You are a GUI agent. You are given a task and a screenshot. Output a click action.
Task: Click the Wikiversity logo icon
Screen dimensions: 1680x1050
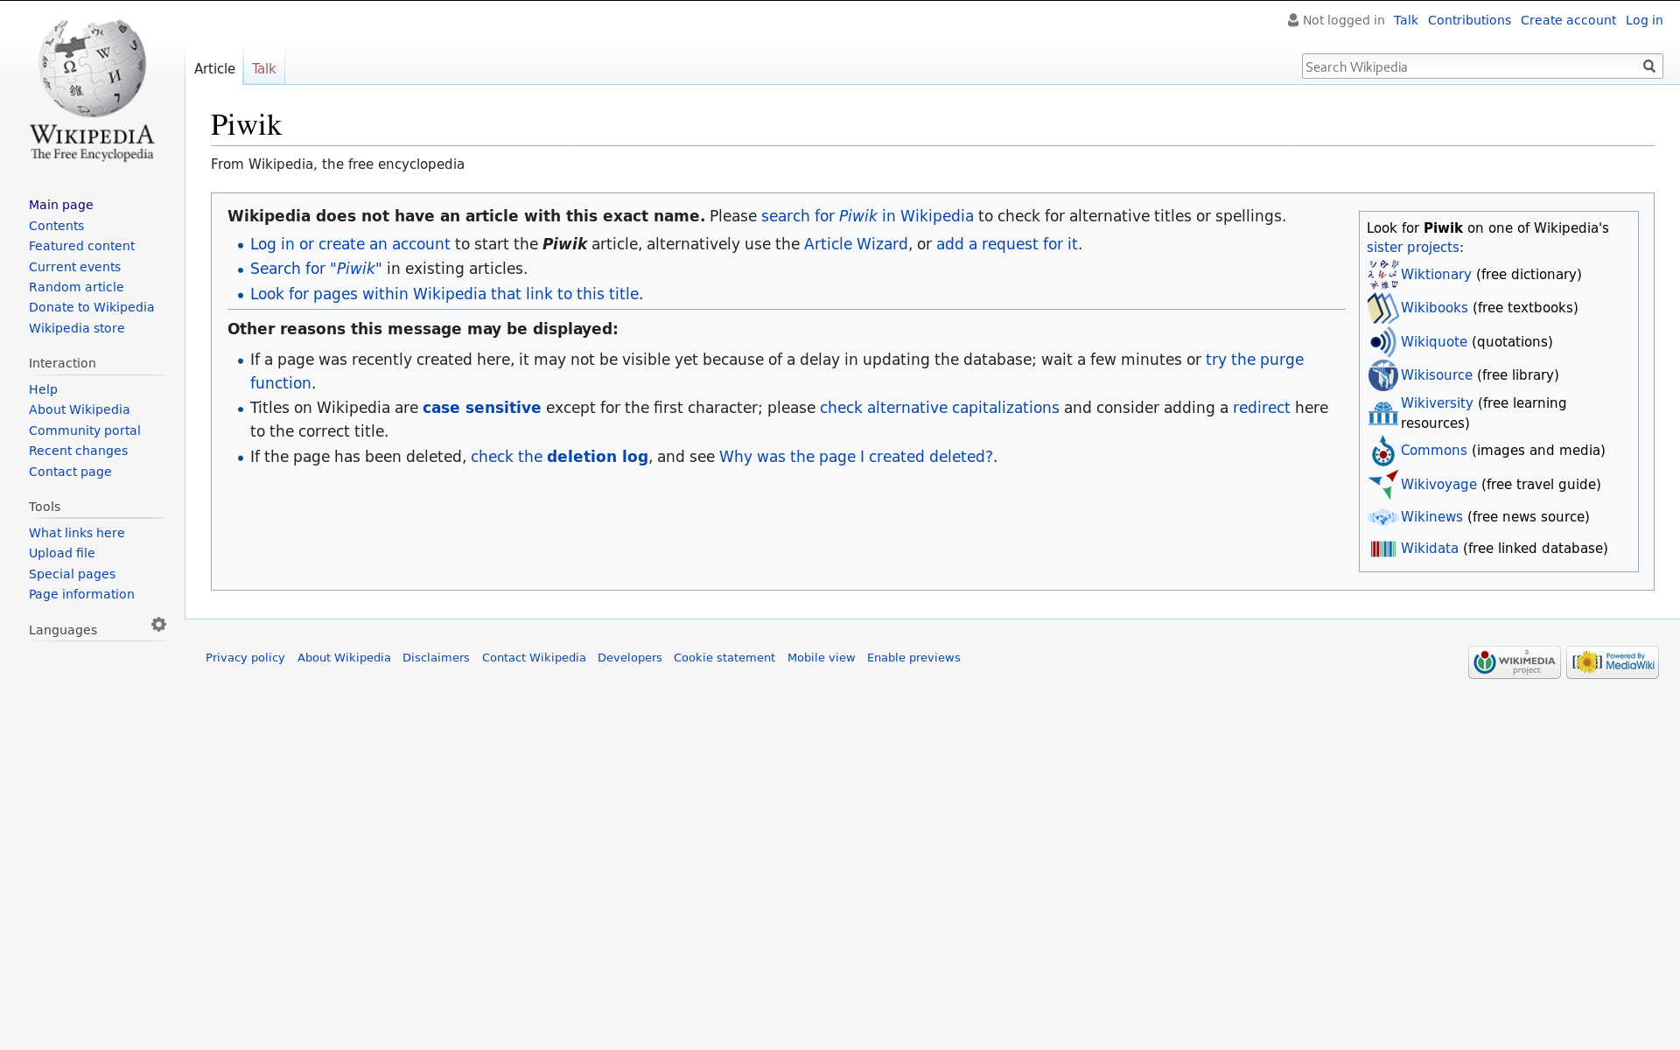click(1382, 413)
